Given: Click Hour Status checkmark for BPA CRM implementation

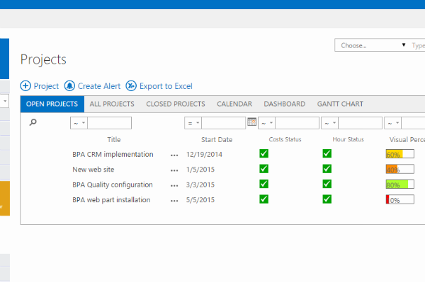Looking at the screenshot, I should pos(327,153).
